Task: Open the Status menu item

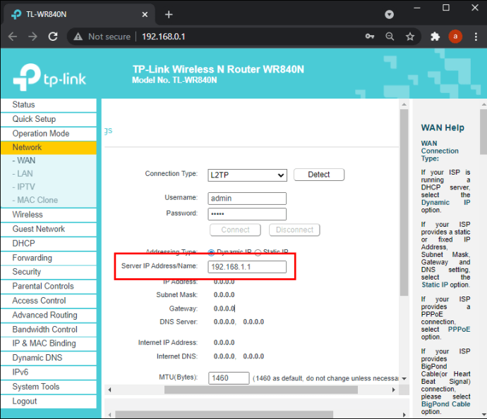Action: click(49, 105)
